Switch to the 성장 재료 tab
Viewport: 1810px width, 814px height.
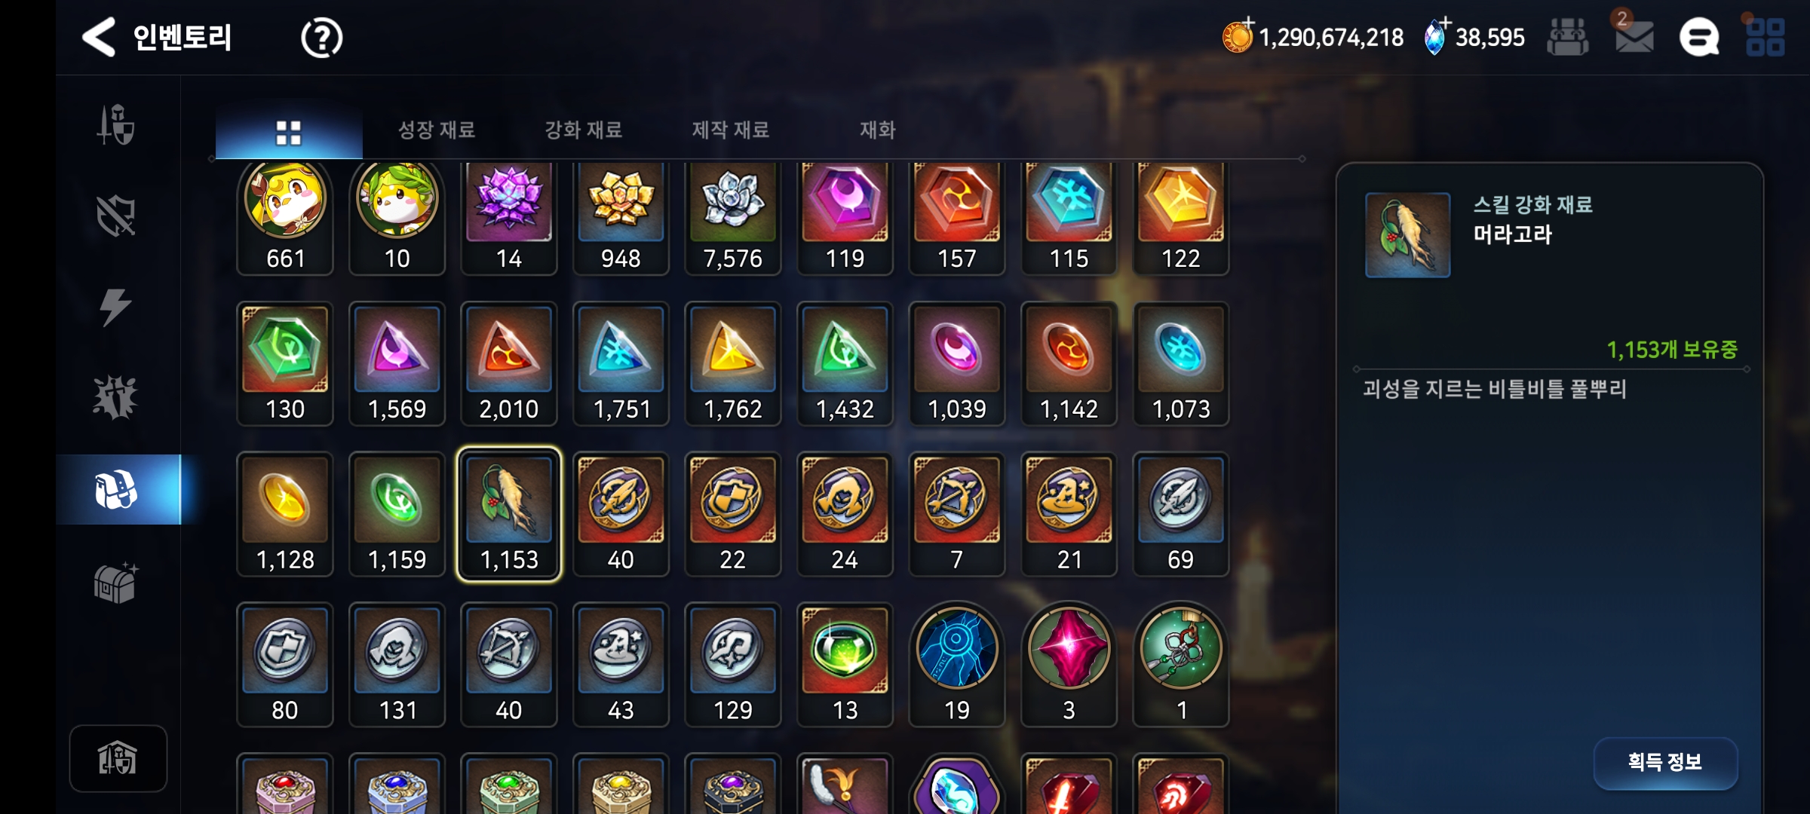[437, 130]
